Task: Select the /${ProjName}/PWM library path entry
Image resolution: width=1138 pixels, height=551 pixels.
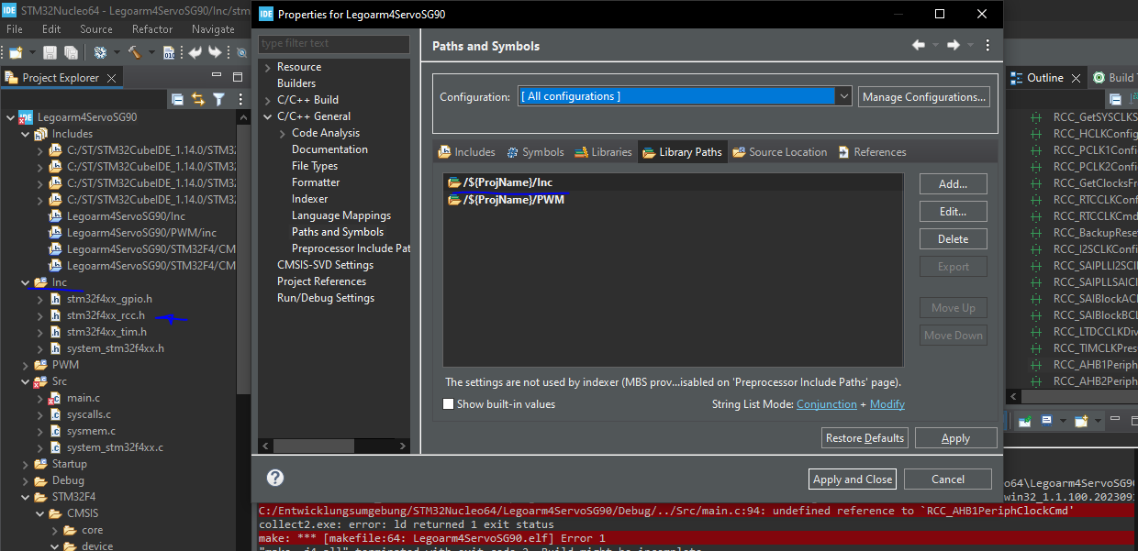Action: pyautogui.click(x=673, y=199)
